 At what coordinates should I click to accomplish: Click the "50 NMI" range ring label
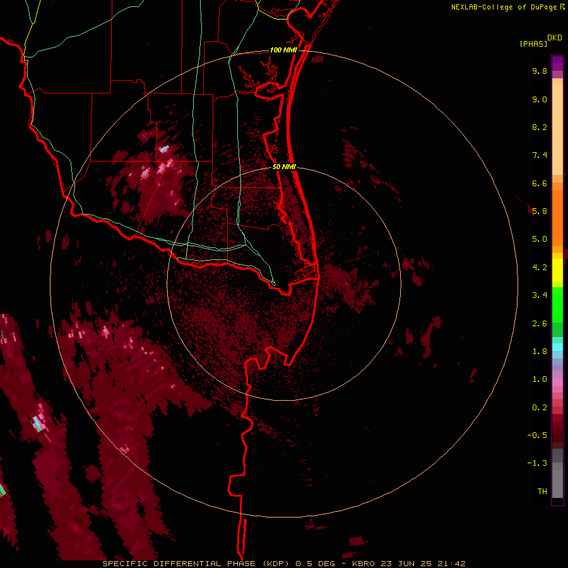point(284,167)
